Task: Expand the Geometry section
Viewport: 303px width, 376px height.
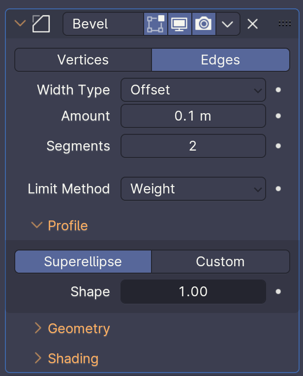Action: (x=79, y=328)
